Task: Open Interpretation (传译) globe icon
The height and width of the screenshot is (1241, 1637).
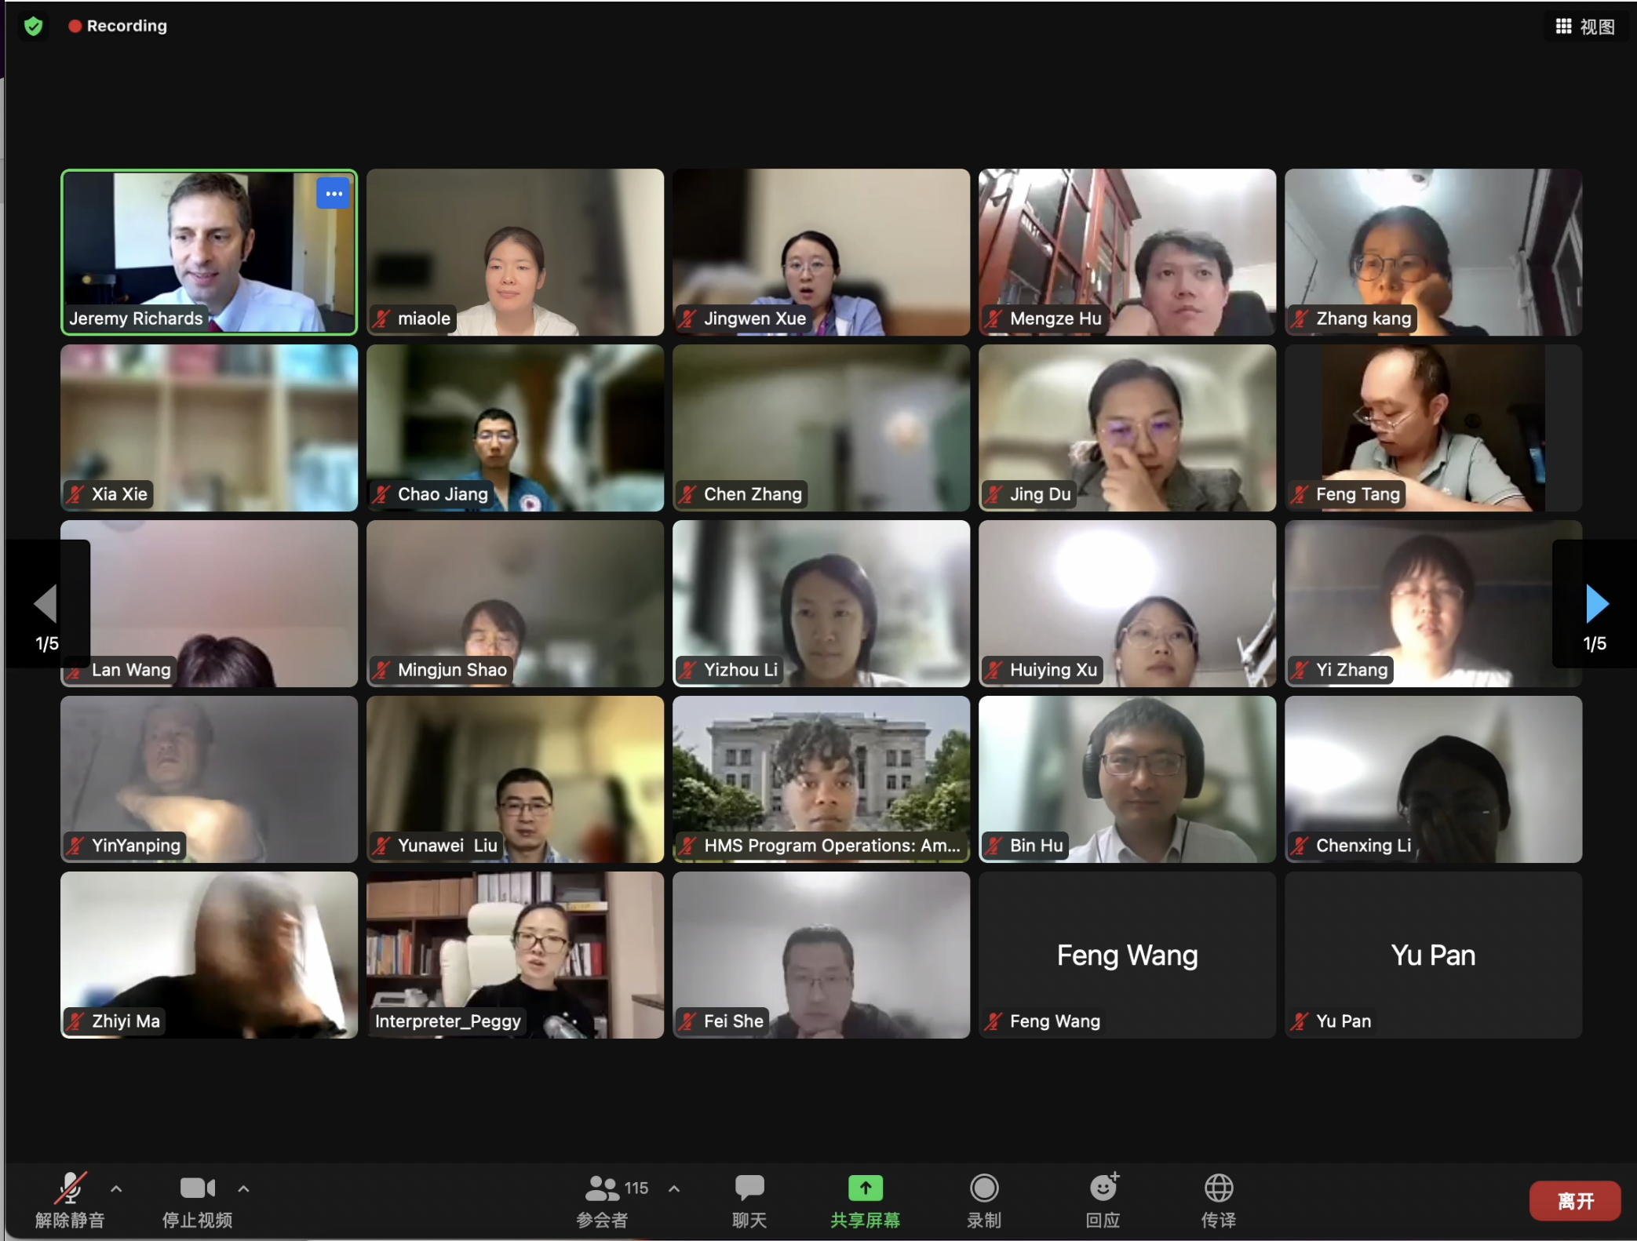Action: click(x=1218, y=1188)
